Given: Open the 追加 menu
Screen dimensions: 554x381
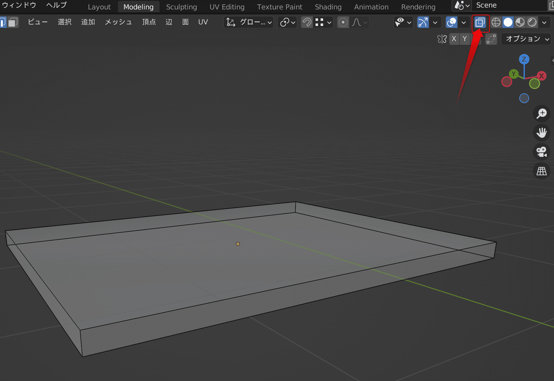Looking at the screenshot, I should (88, 22).
